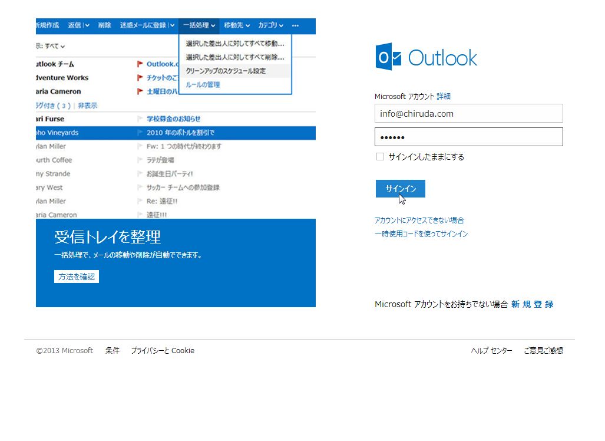The height and width of the screenshot is (441, 605).
Task: Open the 移動先 dropdown
Action: pyautogui.click(x=237, y=25)
